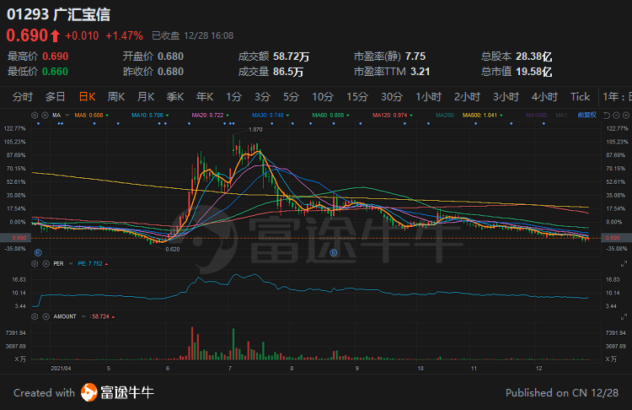Open PER indicator settings gear

click(x=35, y=264)
